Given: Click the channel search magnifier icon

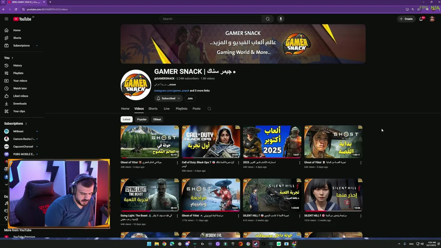Looking at the screenshot, I should [209, 109].
